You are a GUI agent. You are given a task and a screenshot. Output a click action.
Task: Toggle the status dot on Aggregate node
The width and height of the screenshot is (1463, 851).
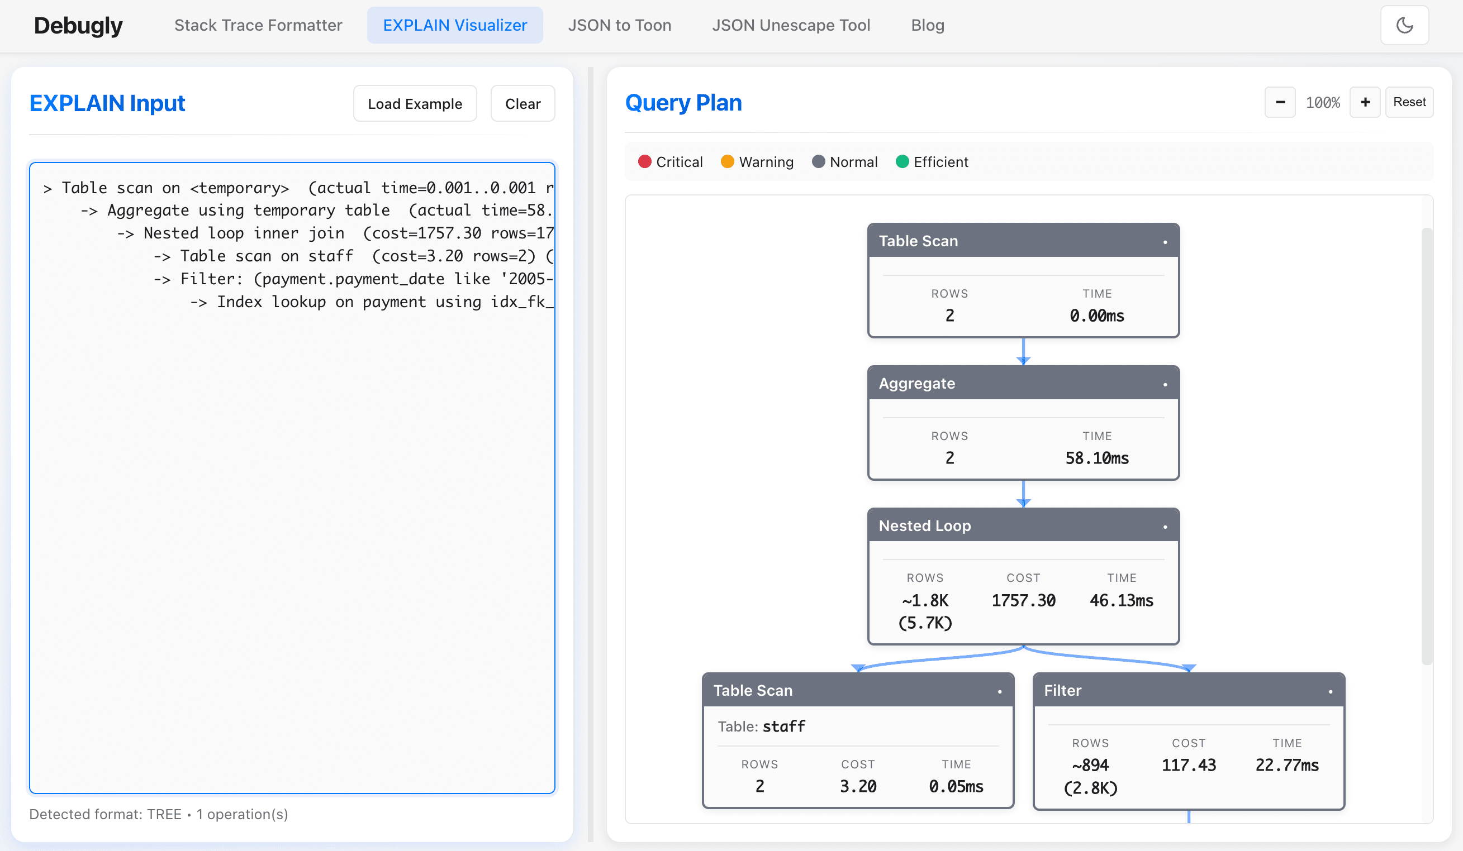1165,384
